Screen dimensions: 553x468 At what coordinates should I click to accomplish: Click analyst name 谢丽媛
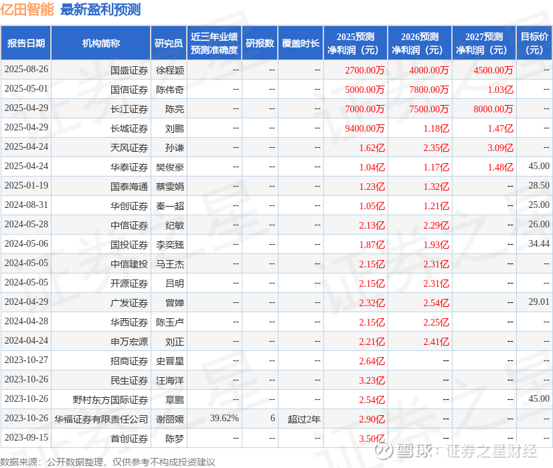tap(170, 419)
